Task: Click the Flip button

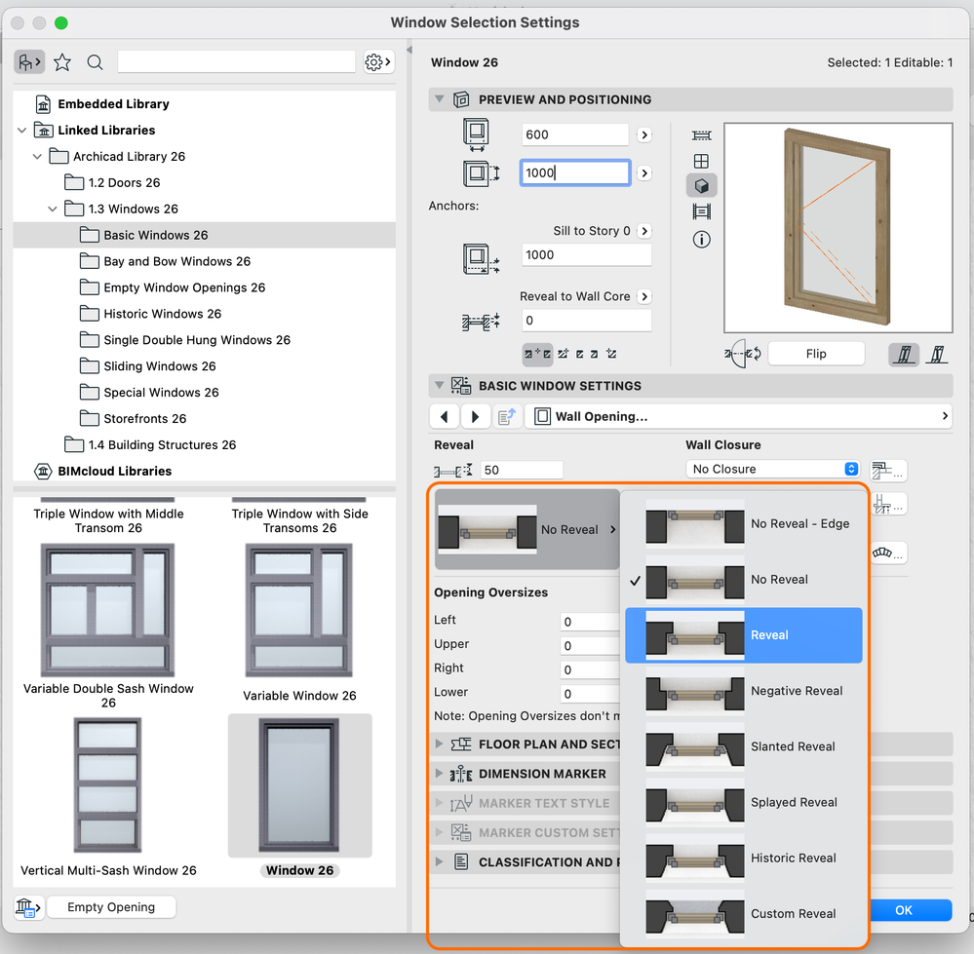Action: [x=817, y=353]
